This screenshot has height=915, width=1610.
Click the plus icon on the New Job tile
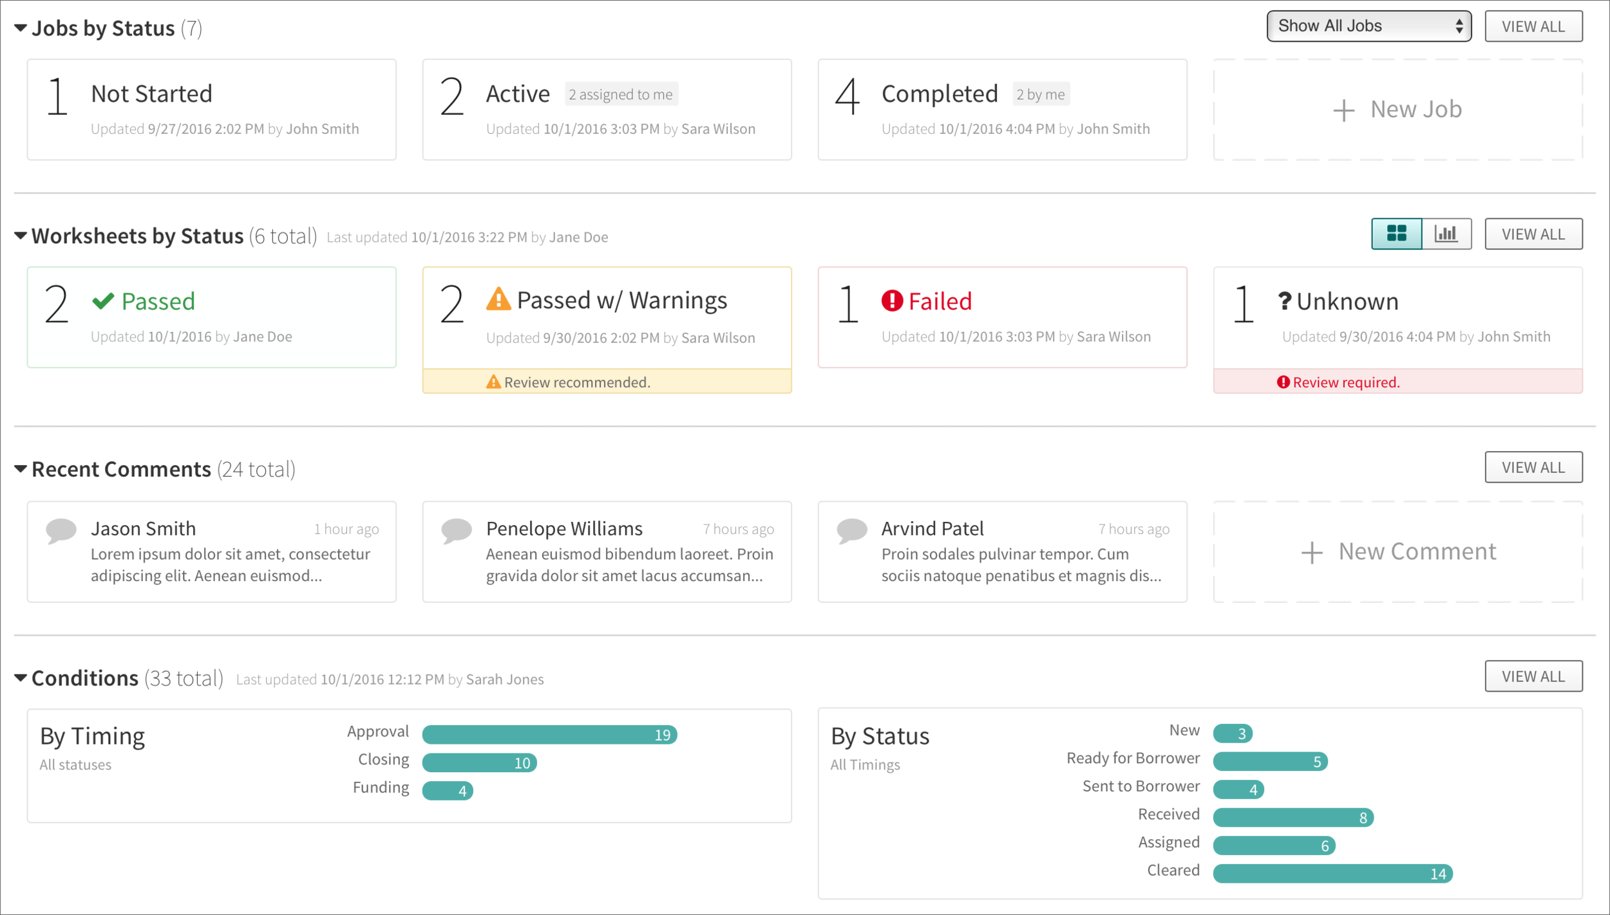[1344, 109]
